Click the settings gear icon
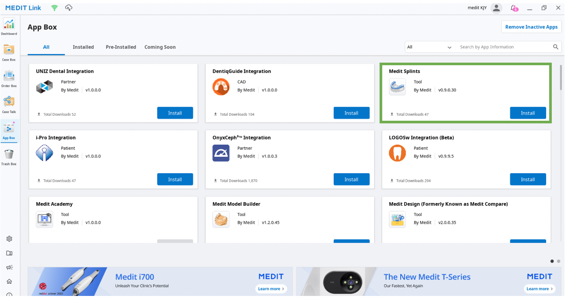566x298 pixels. tap(9, 239)
